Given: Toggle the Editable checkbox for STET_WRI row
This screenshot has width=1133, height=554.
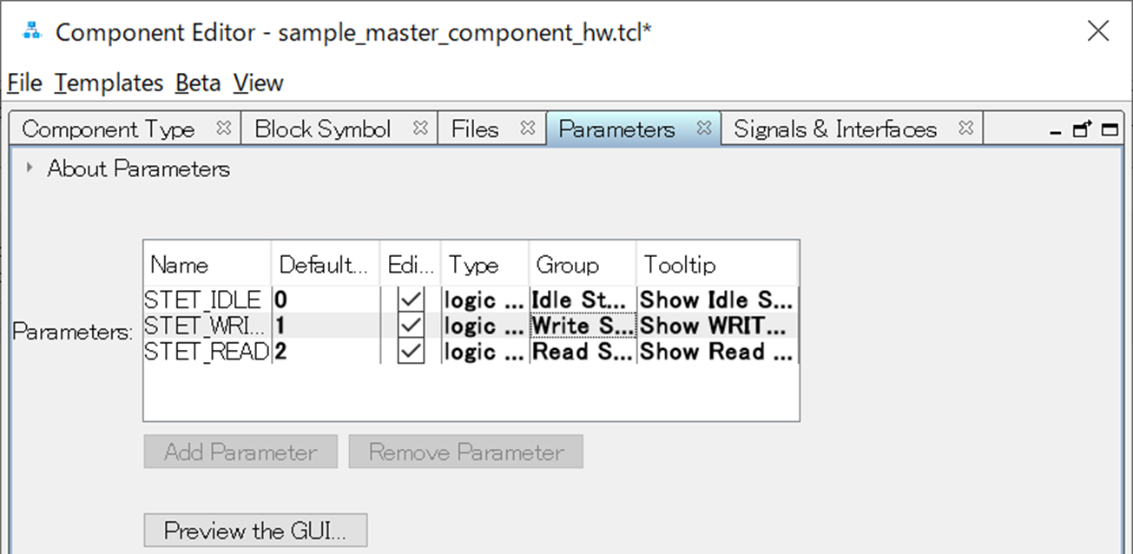Looking at the screenshot, I should coord(411,326).
